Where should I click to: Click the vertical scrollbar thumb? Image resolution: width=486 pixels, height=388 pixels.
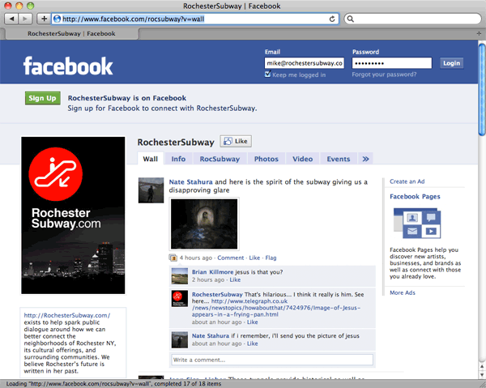[x=482, y=90]
